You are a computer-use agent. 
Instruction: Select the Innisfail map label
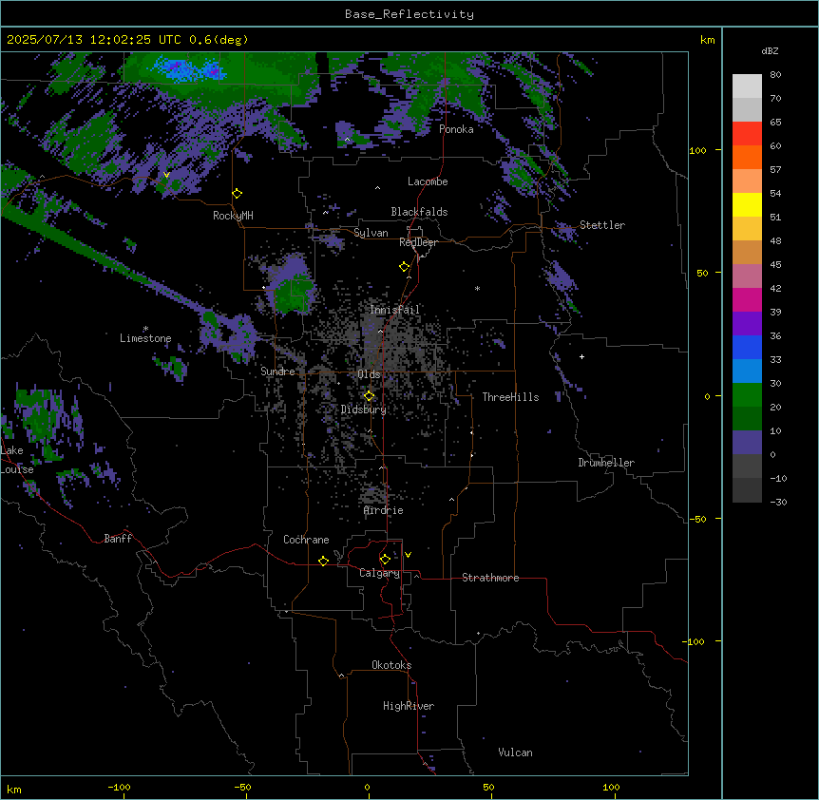point(394,310)
